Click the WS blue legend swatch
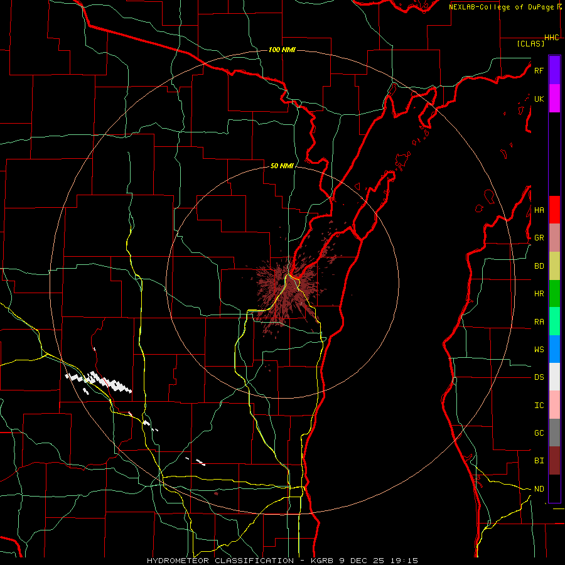Screen dimensions: 565x565 tap(554, 349)
